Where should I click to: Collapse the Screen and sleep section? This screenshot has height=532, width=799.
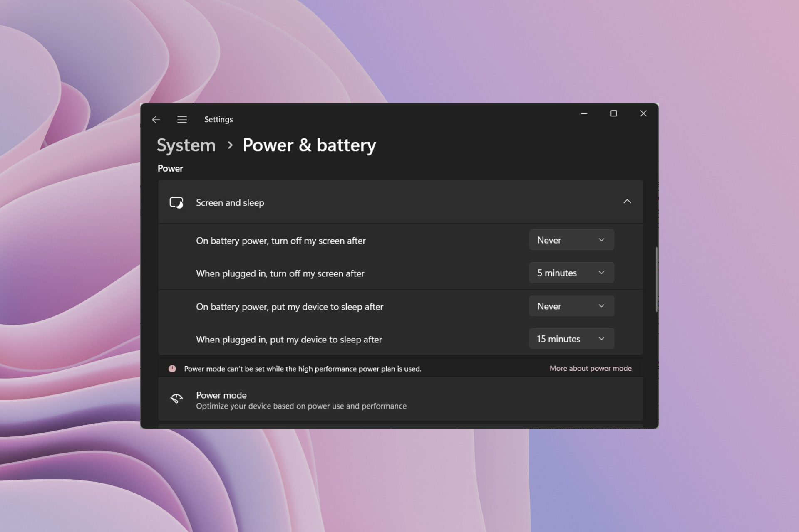pos(627,201)
